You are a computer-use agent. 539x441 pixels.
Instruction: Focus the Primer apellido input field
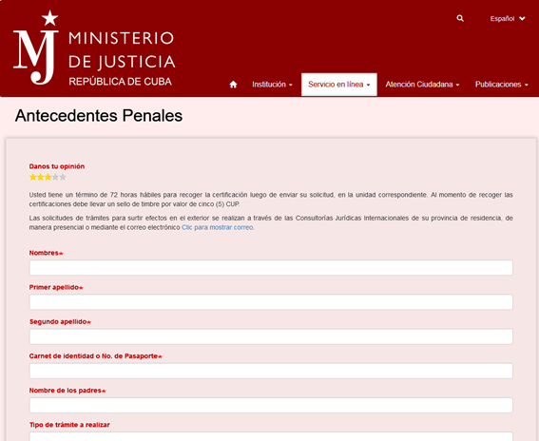271,302
